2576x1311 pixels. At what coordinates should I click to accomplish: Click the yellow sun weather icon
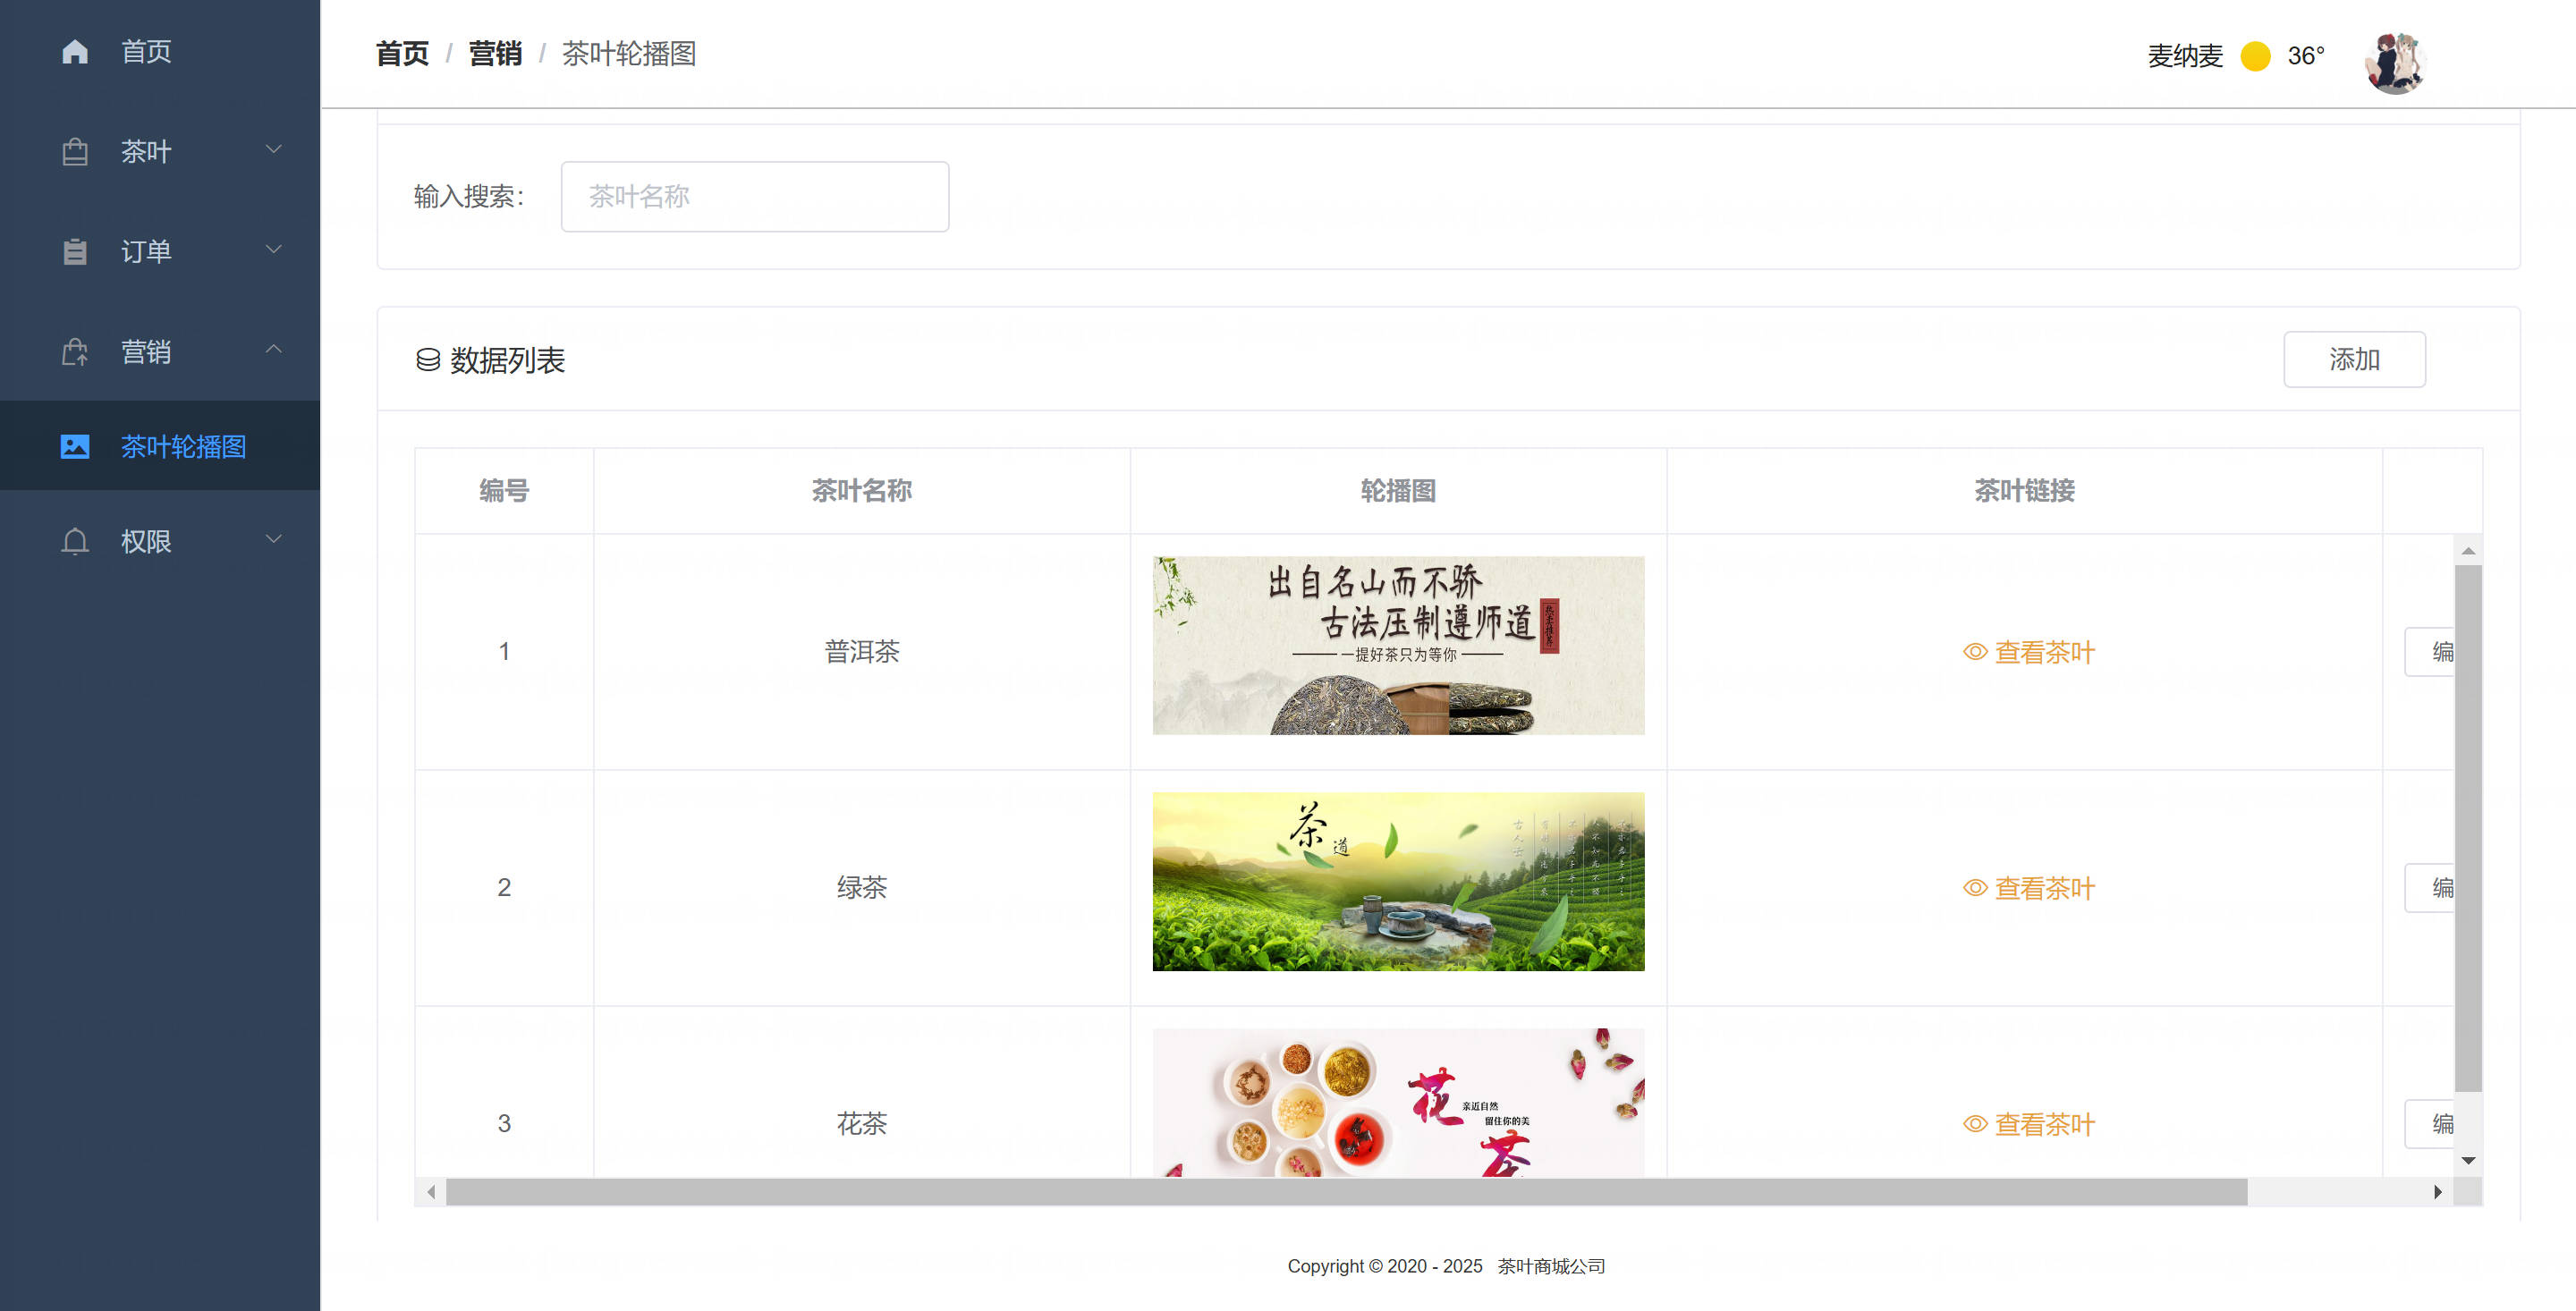2255,56
